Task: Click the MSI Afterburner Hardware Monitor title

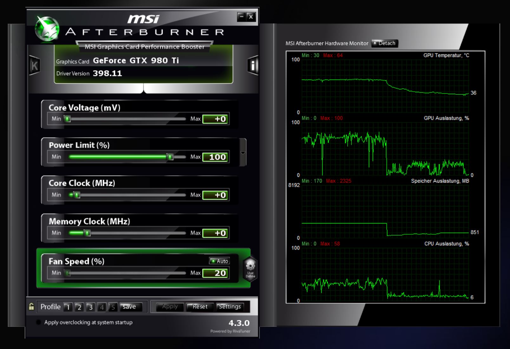Action: 327,43
